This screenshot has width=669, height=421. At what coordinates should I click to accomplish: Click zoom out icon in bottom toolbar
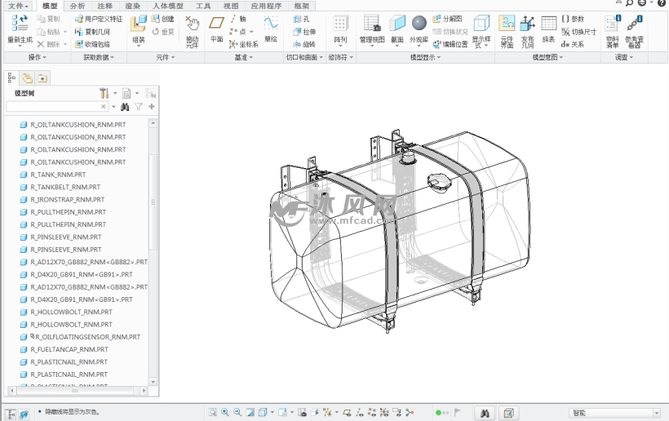click(x=237, y=413)
